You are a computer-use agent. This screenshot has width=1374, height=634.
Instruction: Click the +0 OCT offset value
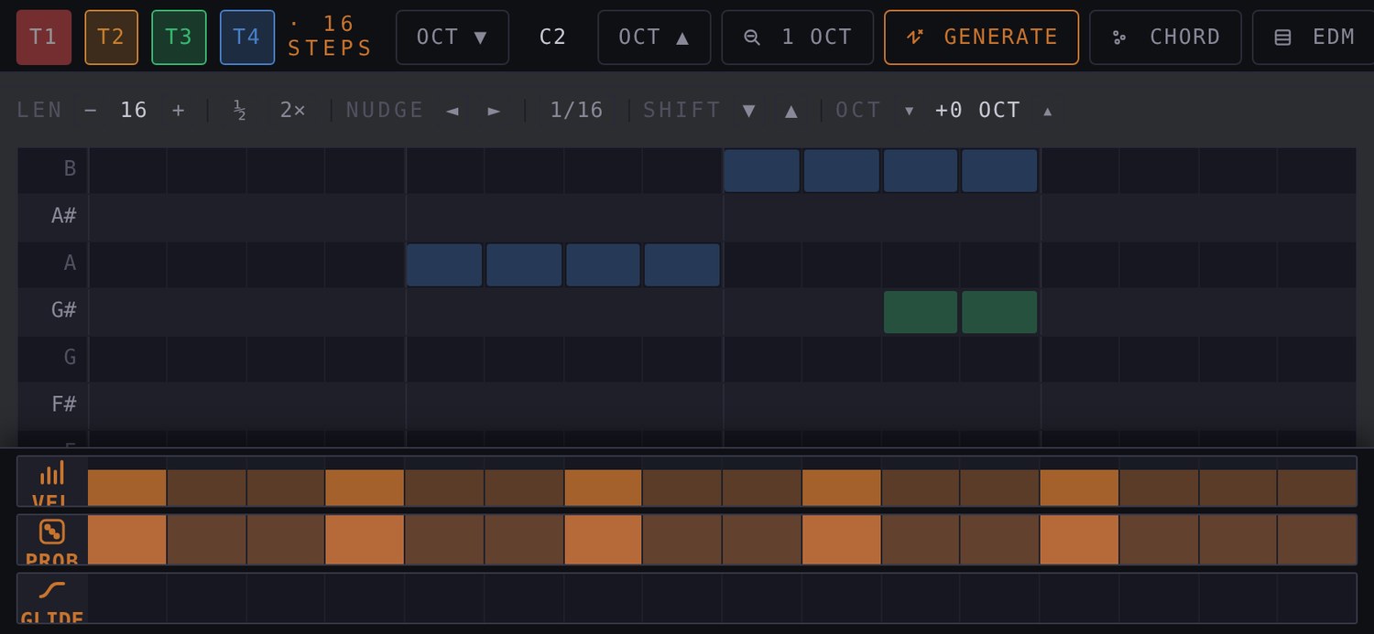click(x=977, y=111)
